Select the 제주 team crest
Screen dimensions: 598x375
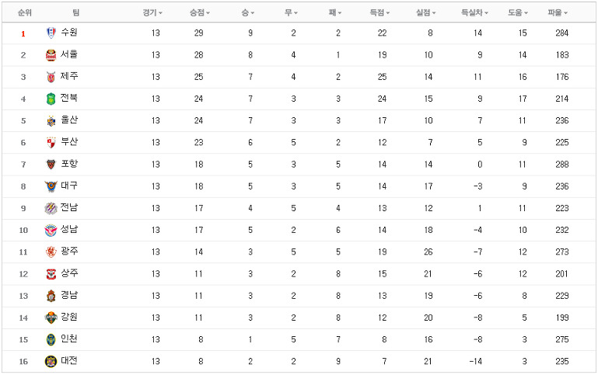point(51,78)
